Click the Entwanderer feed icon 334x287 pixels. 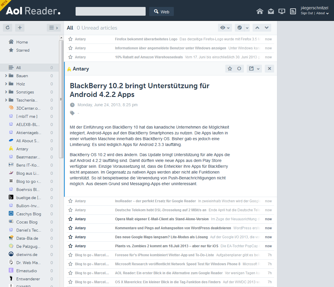[11, 279]
